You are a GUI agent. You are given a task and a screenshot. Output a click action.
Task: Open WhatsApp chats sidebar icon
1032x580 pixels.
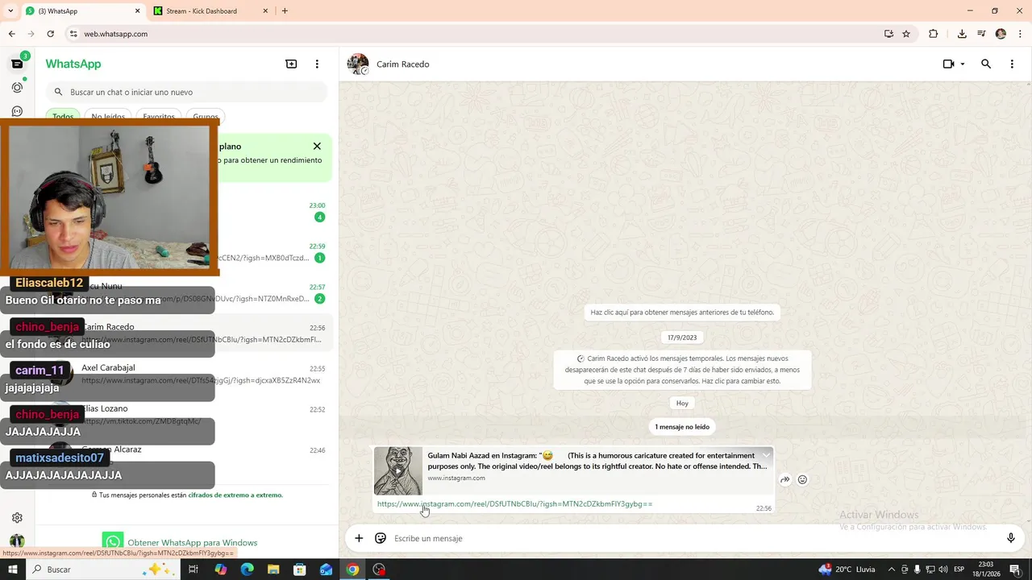pyautogui.click(x=17, y=64)
